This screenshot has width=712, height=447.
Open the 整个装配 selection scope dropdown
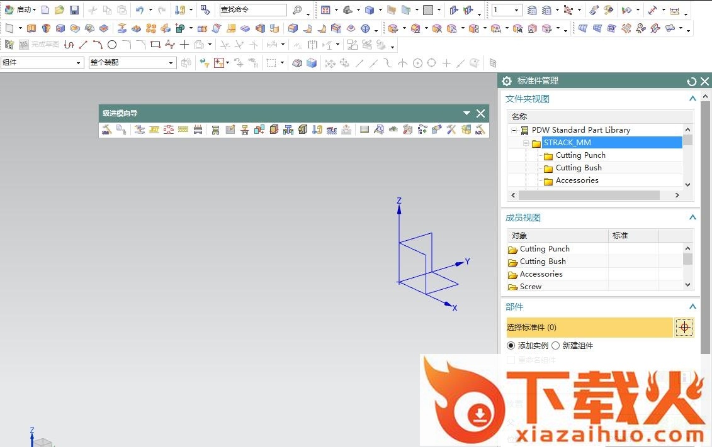tap(132, 63)
